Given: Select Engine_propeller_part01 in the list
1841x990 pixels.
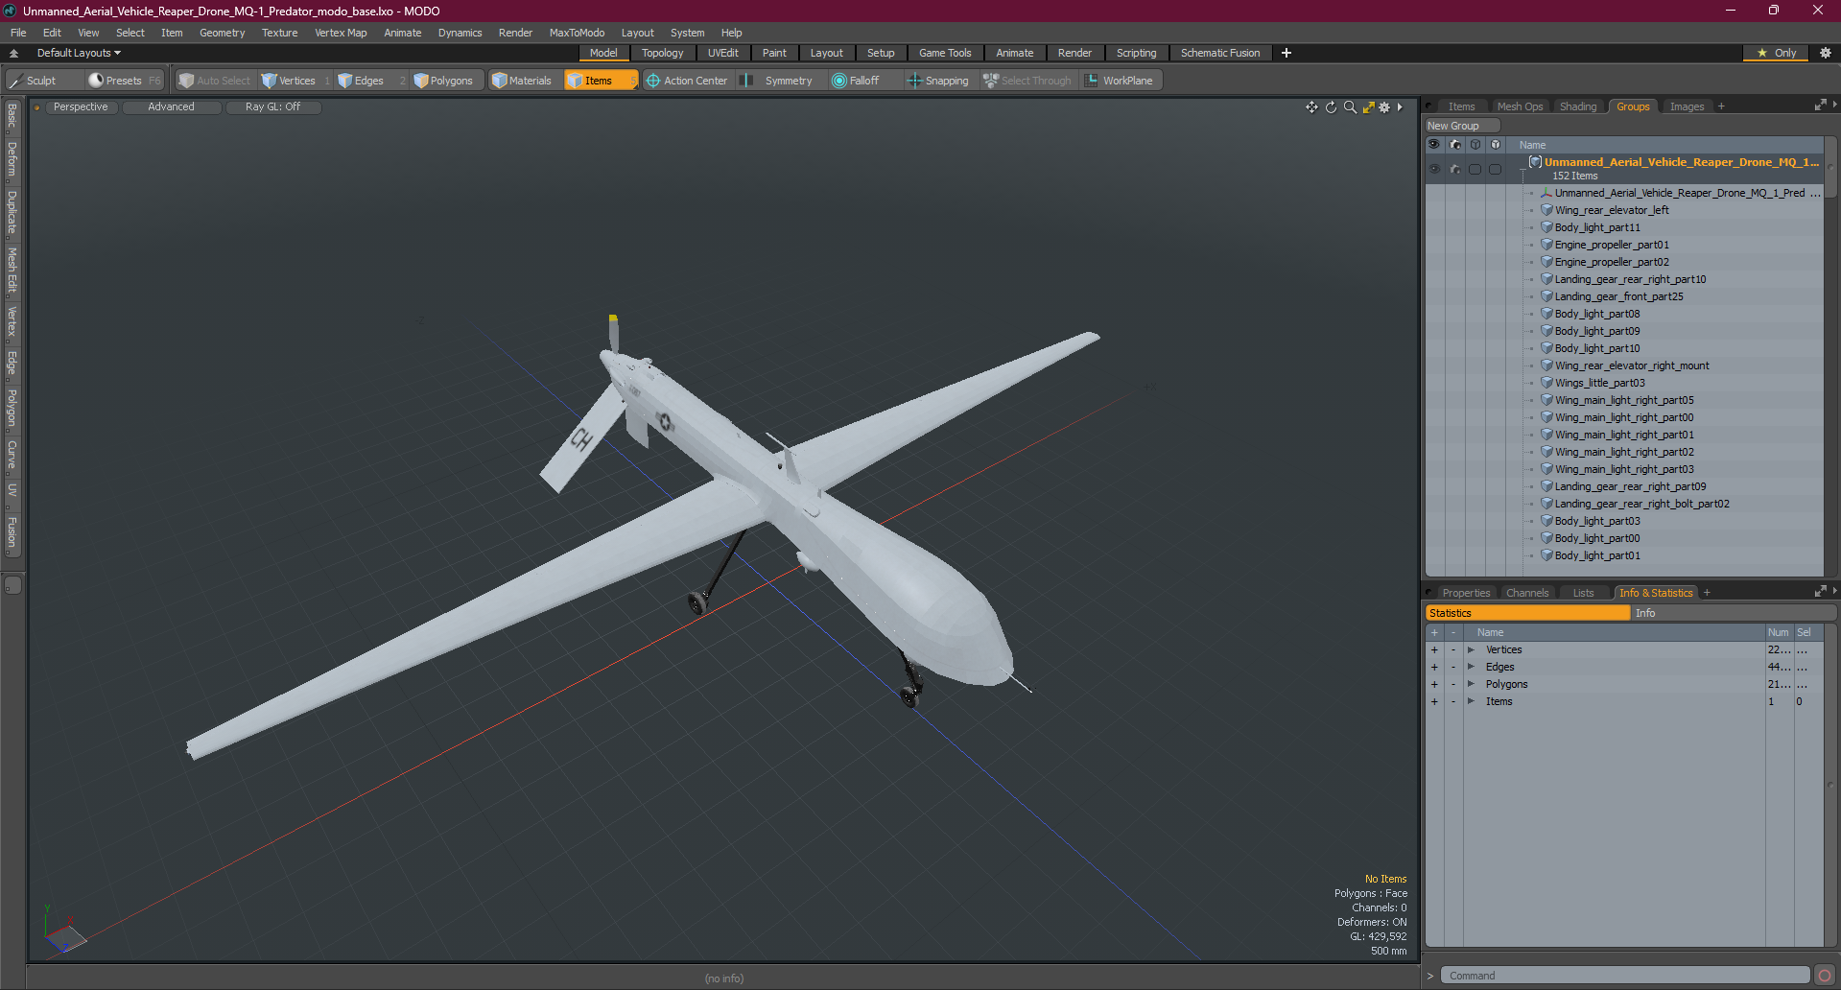Looking at the screenshot, I should click(1612, 245).
